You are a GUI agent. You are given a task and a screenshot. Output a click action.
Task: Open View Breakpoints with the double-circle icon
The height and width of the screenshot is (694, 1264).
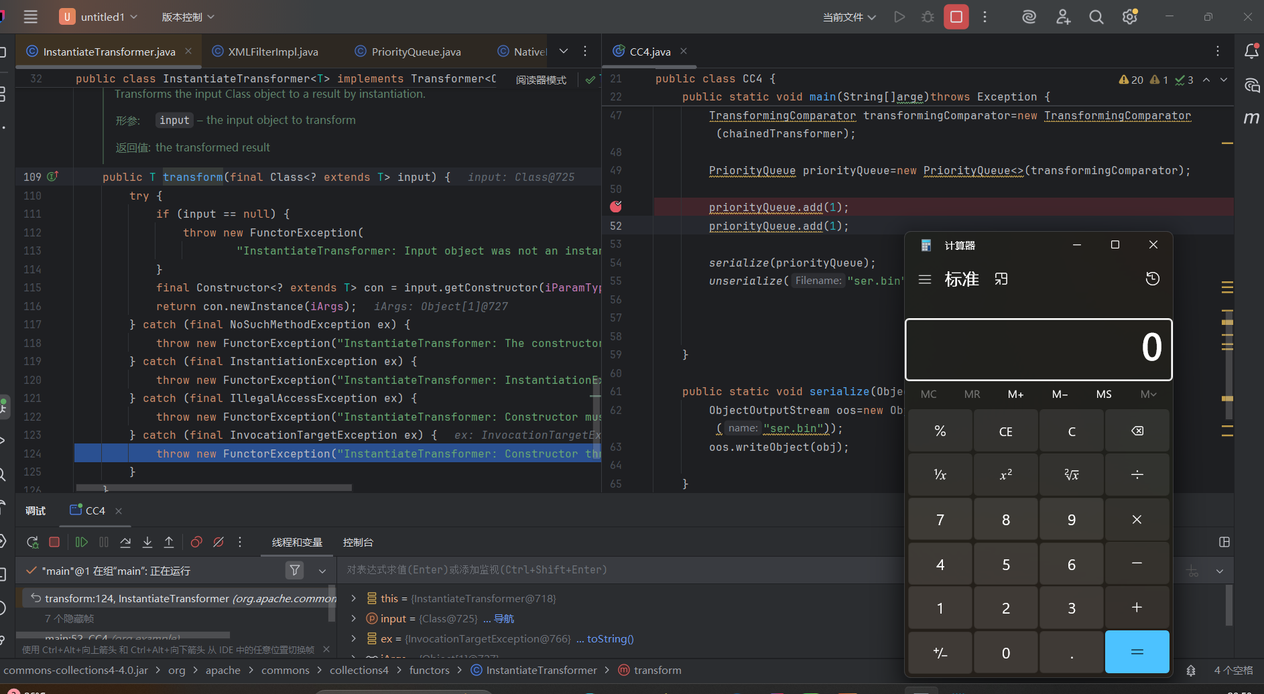tap(196, 542)
